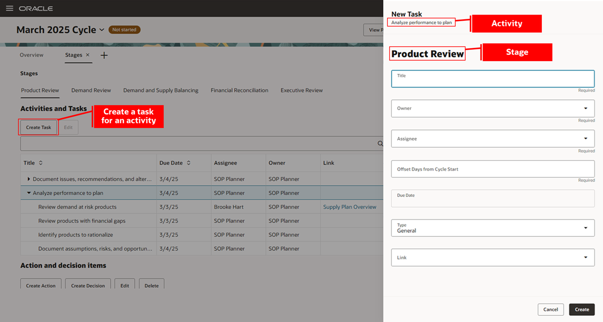Open the hamburger navigation menu

click(9, 8)
